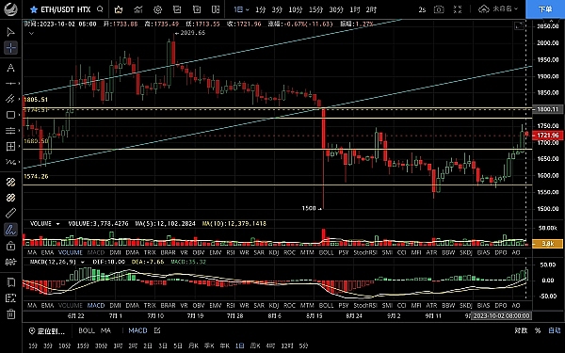Screen dimensions: 565x353
Task: Select the text annotation tool
Action: click(10, 68)
